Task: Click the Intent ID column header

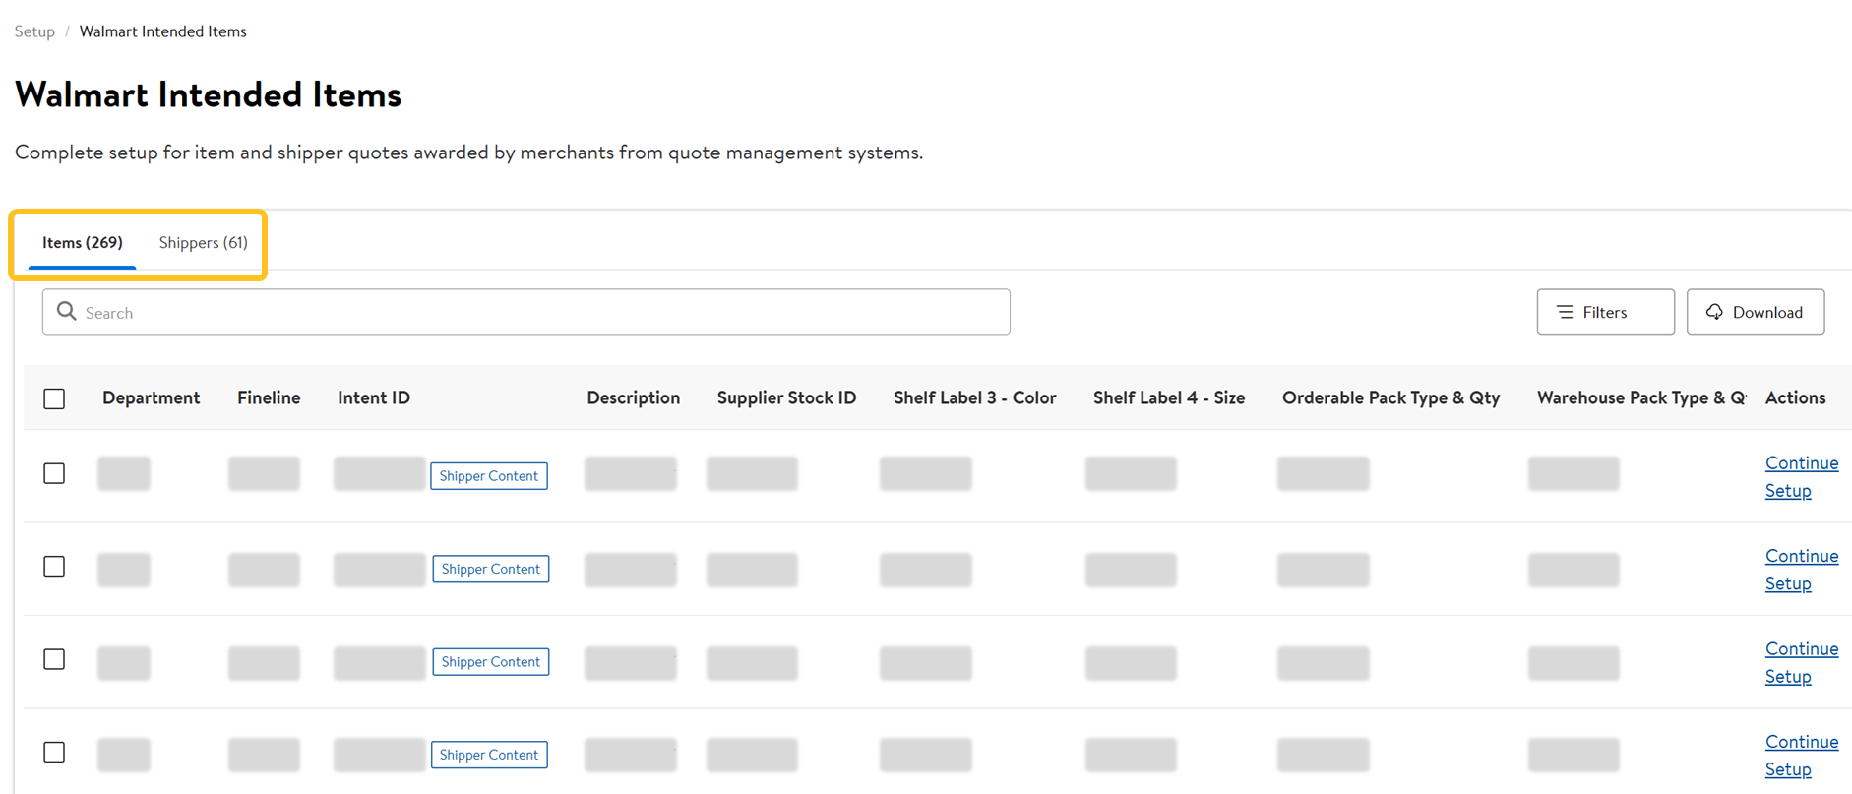Action: tap(374, 397)
